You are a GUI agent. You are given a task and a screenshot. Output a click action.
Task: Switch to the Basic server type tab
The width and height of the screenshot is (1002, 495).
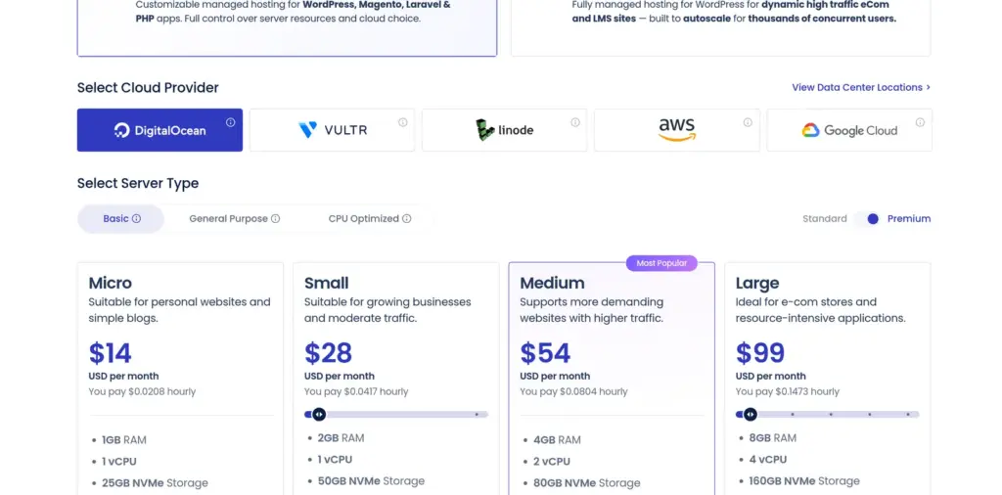point(120,218)
